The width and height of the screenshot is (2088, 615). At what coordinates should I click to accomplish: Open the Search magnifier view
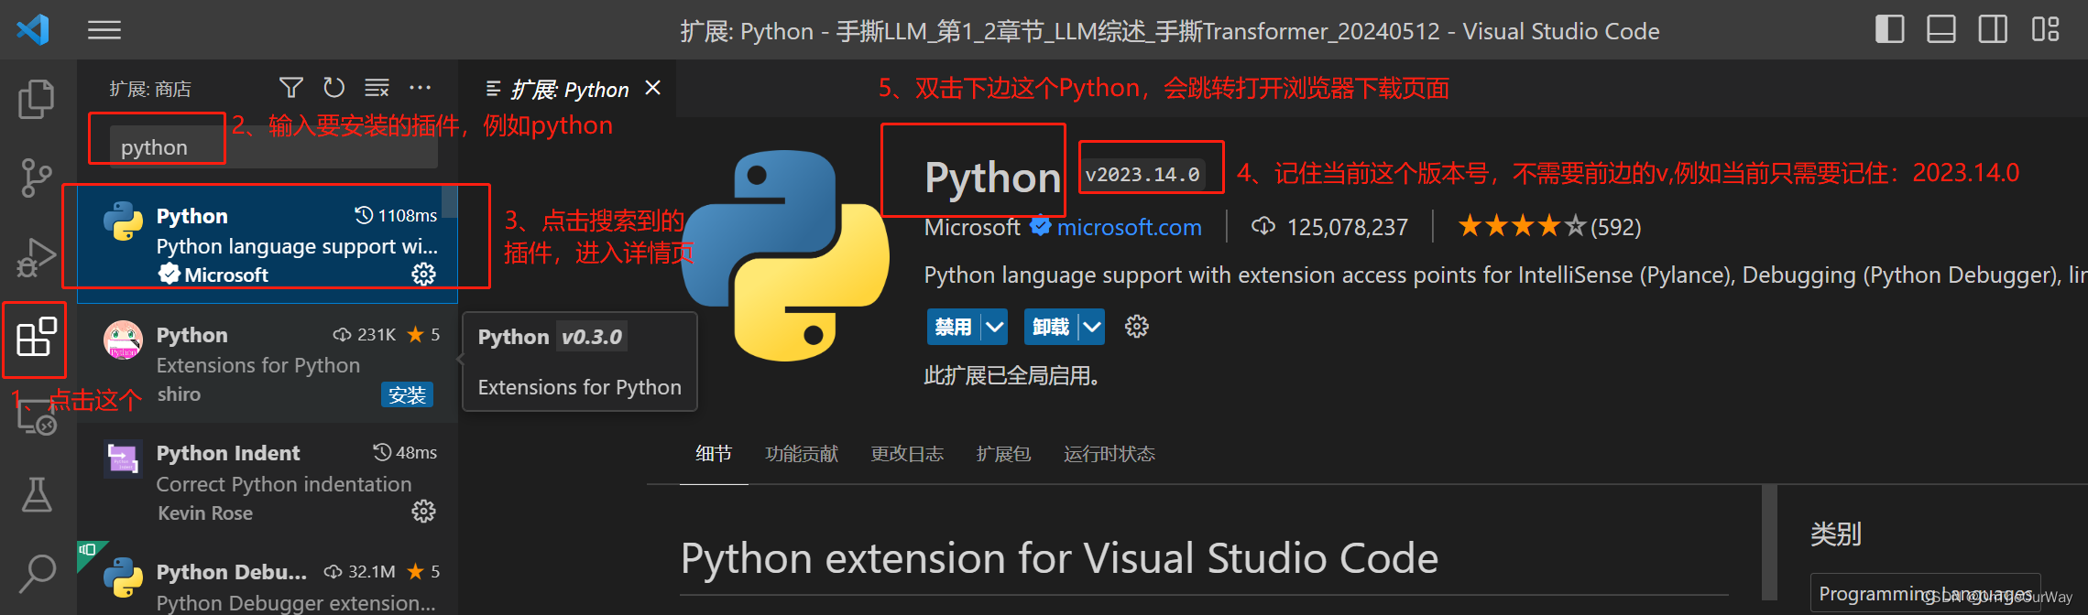tap(37, 574)
